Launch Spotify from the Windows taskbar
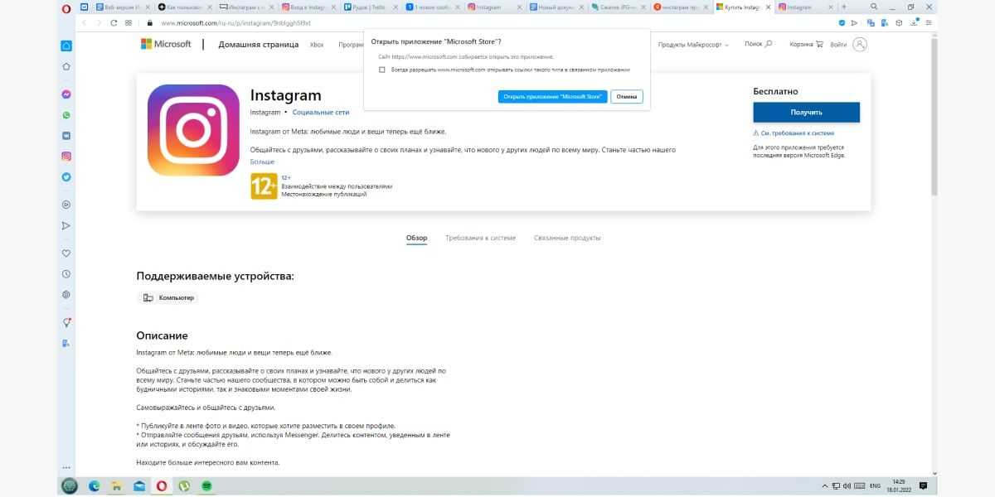The height and width of the screenshot is (497, 995). coord(206,485)
